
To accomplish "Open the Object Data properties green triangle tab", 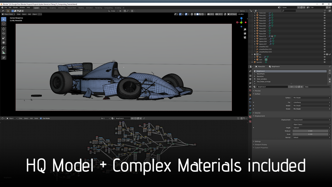I will tap(250, 113).
